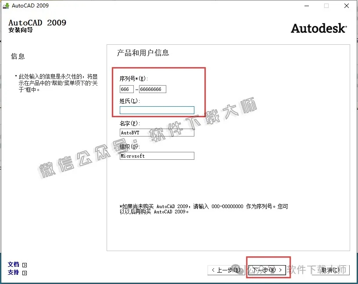Click the AutoCAD 2009 title bar text
358x284 pixels.
click(30, 6)
